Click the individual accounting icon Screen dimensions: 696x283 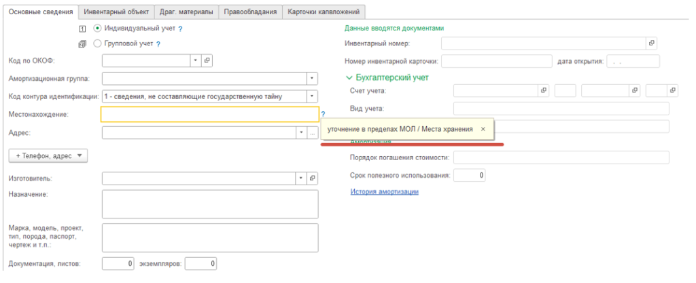[x=82, y=29]
